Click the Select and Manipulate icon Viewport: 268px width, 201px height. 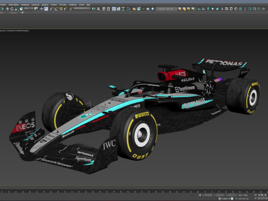[x=41, y=9]
